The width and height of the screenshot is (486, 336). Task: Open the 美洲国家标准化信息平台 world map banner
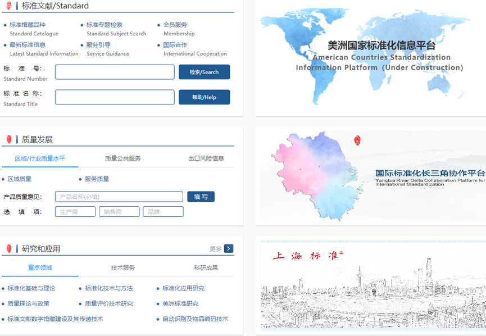(x=372, y=57)
